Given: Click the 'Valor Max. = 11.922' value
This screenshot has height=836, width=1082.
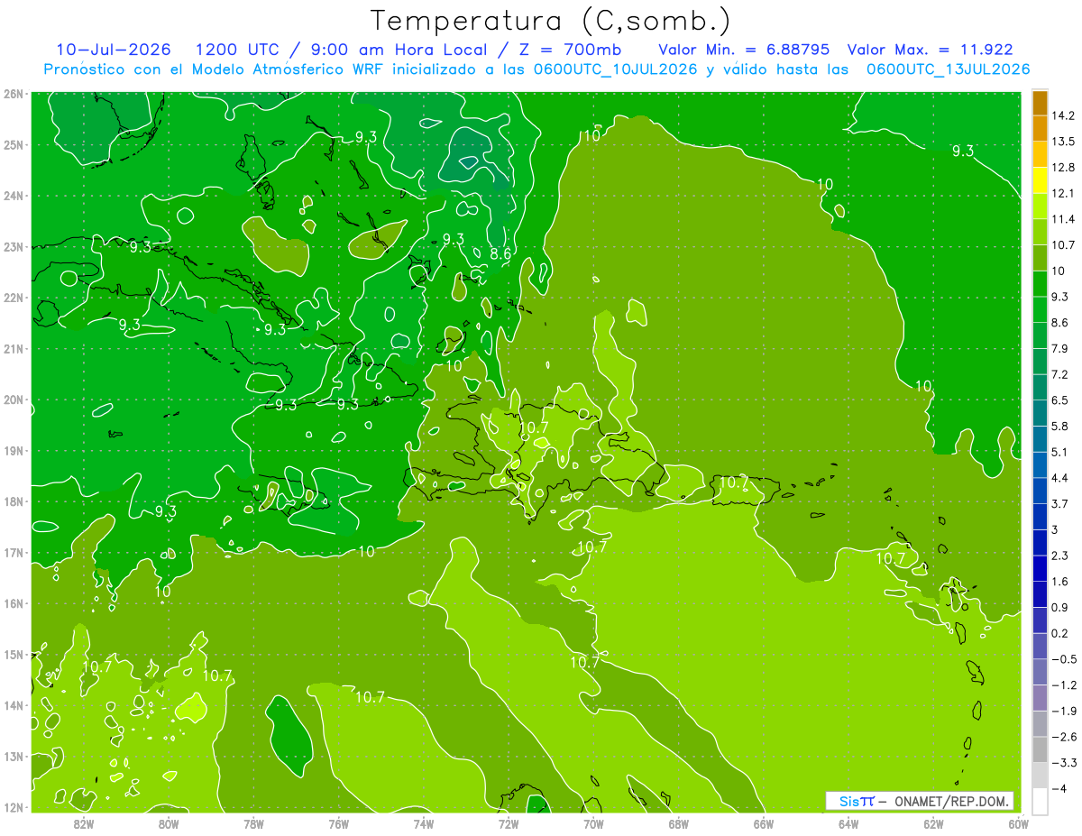Looking at the screenshot, I should point(930,50).
